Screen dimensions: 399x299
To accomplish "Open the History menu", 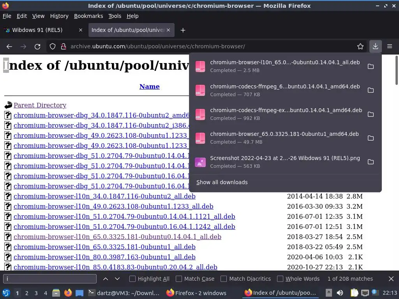I will click(x=59, y=16).
